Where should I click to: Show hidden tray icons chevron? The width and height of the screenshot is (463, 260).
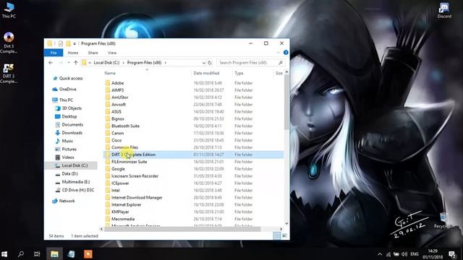(380, 254)
